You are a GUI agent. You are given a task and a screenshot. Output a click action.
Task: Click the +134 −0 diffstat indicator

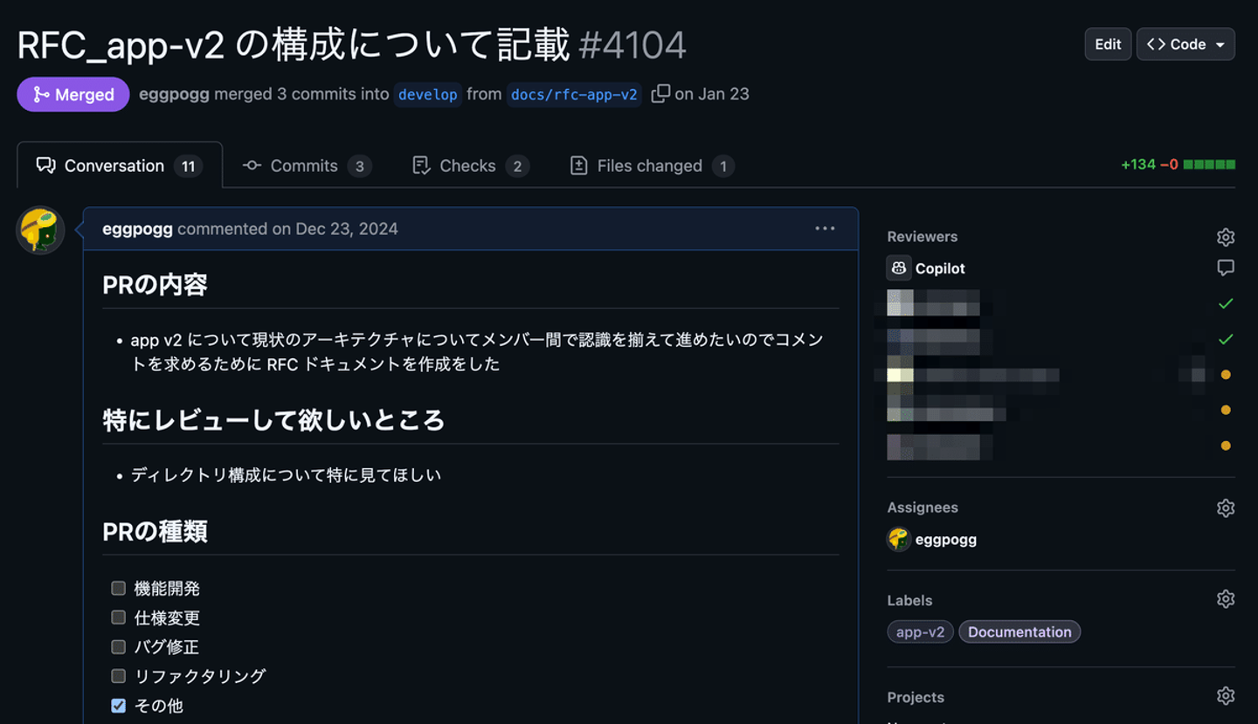(x=1178, y=164)
